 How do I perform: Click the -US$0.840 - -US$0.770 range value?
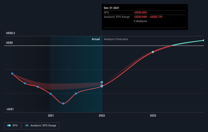(148, 17)
